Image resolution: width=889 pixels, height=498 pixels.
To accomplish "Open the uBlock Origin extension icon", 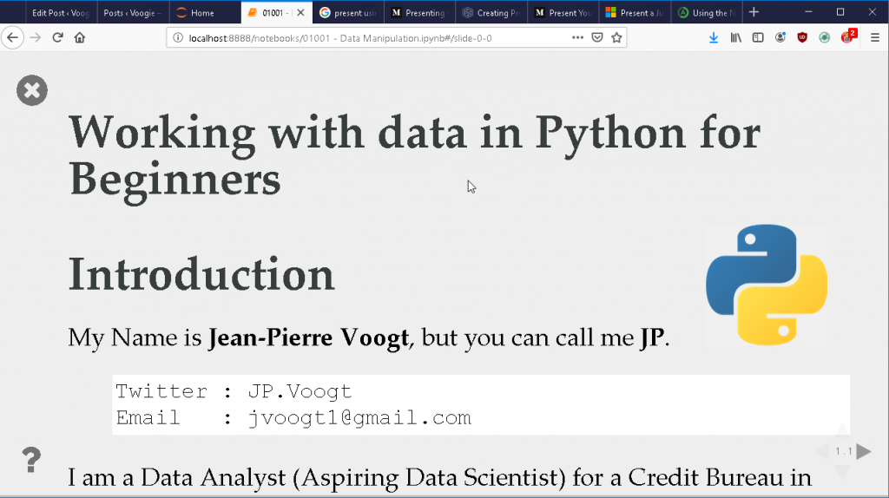I will point(801,37).
